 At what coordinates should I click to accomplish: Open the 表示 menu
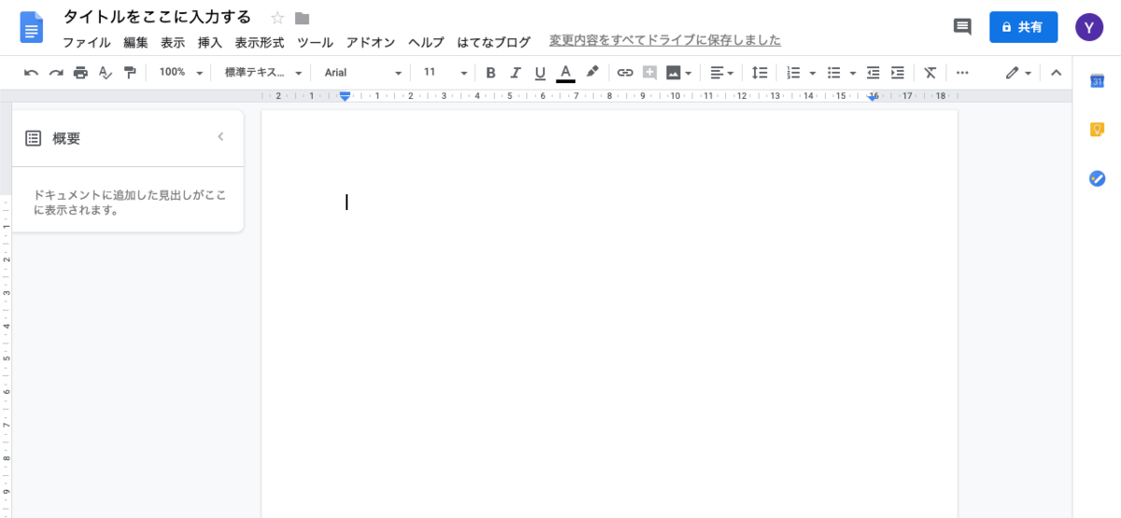173,42
